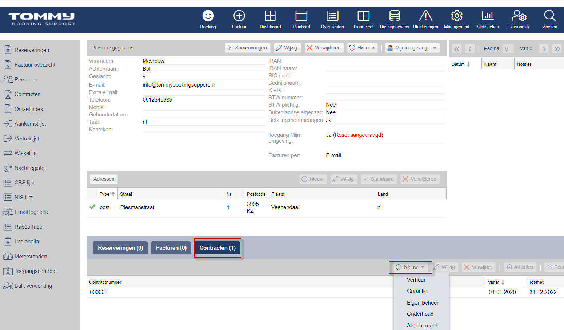Click the Samenvoegen button
The width and height of the screenshot is (564, 330).
coord(247,48)
